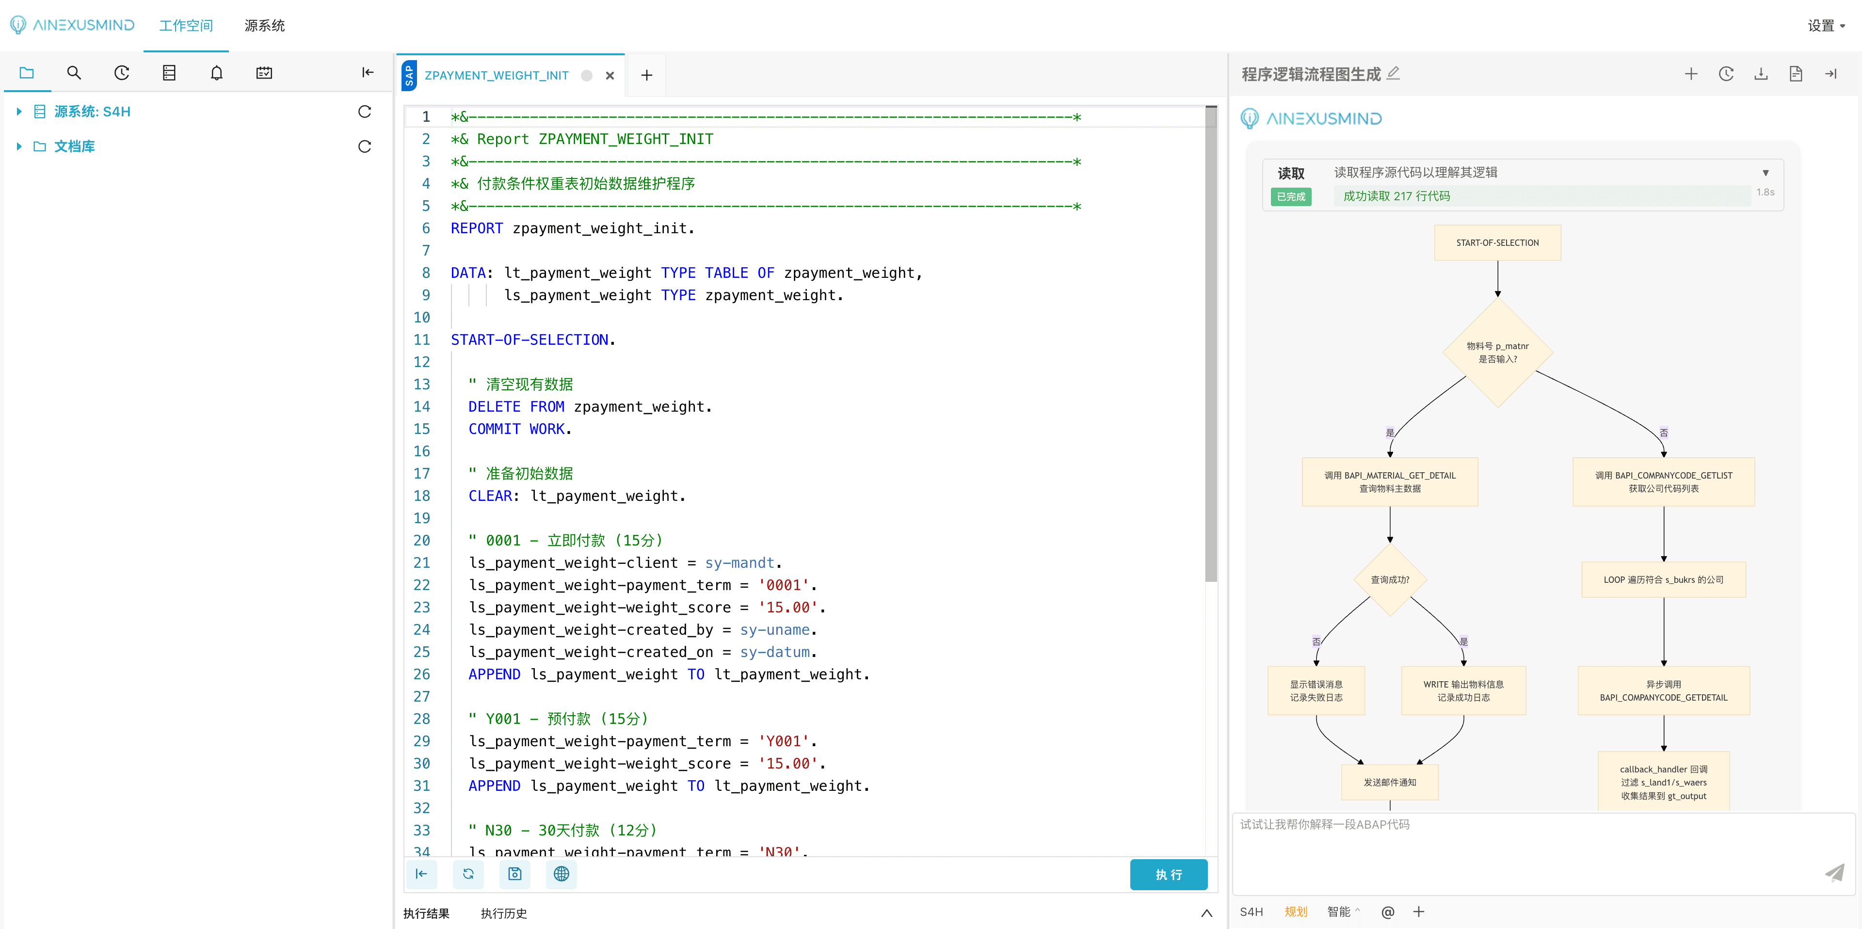1862x929 pixels.
Task: Toggle the S4H source system selector
Action: (x=1251, y=912)
